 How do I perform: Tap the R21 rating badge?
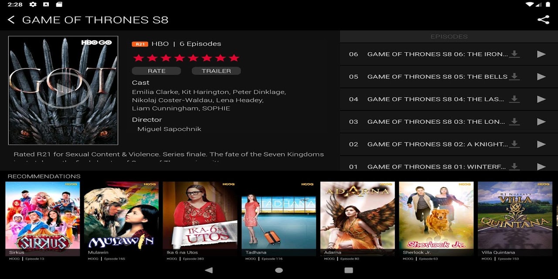(x=140, y=44)
